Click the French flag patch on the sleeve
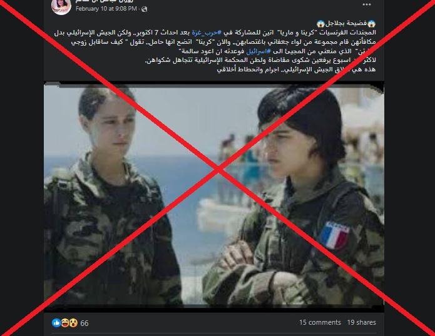435x336 pixels. coord(335,235)
